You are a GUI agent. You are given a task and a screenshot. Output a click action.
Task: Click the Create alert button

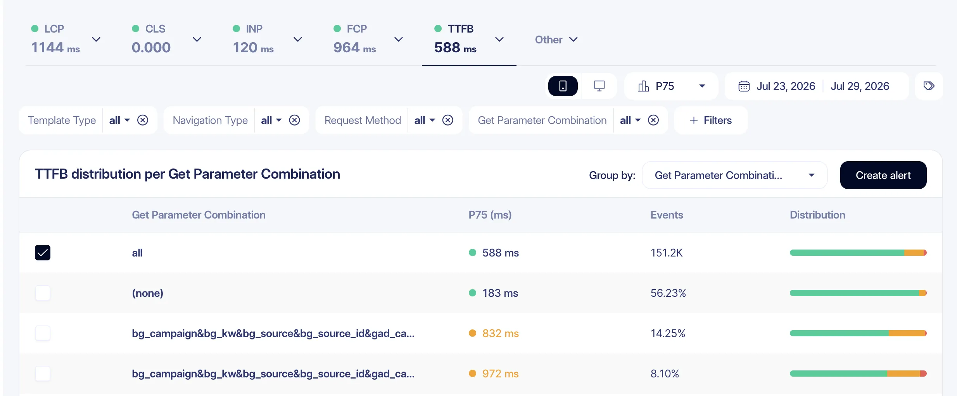point(883,175)
